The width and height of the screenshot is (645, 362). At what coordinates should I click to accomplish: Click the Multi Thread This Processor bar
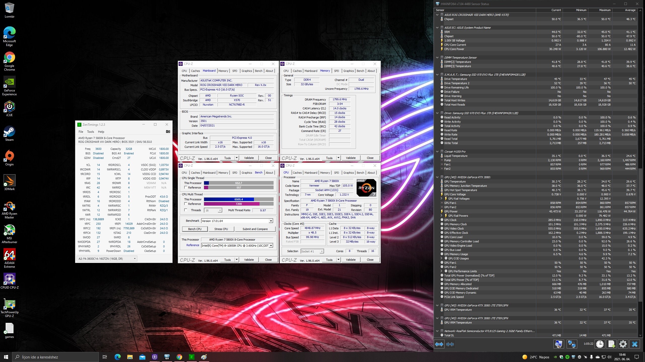coord(239,199)
